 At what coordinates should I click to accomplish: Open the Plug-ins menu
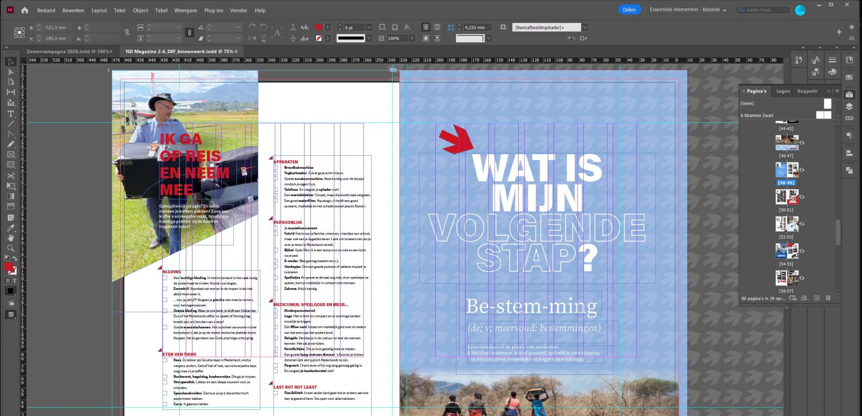(214, 10)
